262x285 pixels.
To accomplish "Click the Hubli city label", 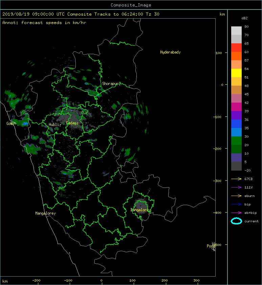I will point(55,125).
